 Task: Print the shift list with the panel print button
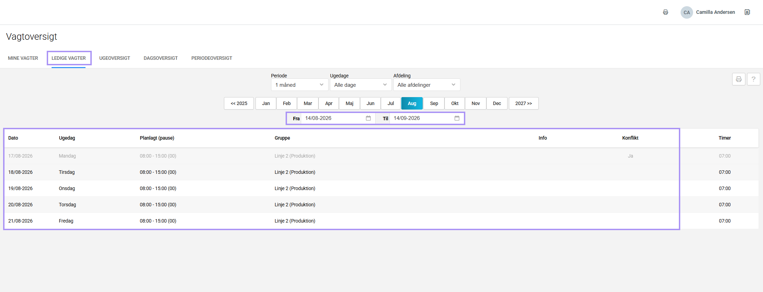[738, 79]
